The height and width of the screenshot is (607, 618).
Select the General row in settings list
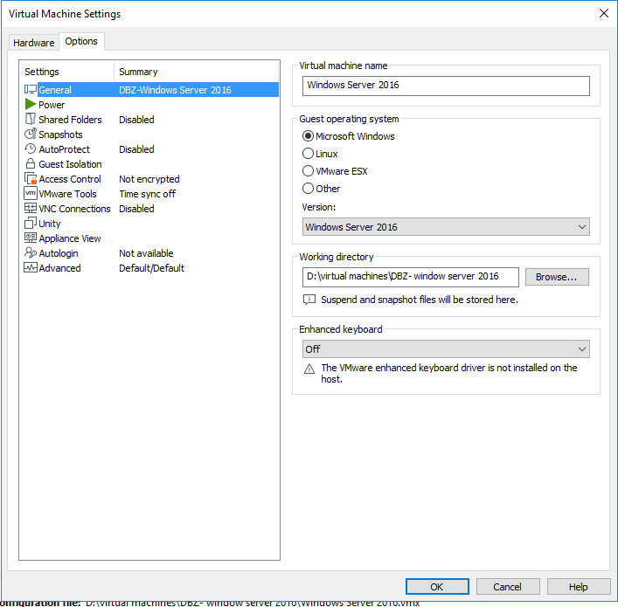click(151, 90)
